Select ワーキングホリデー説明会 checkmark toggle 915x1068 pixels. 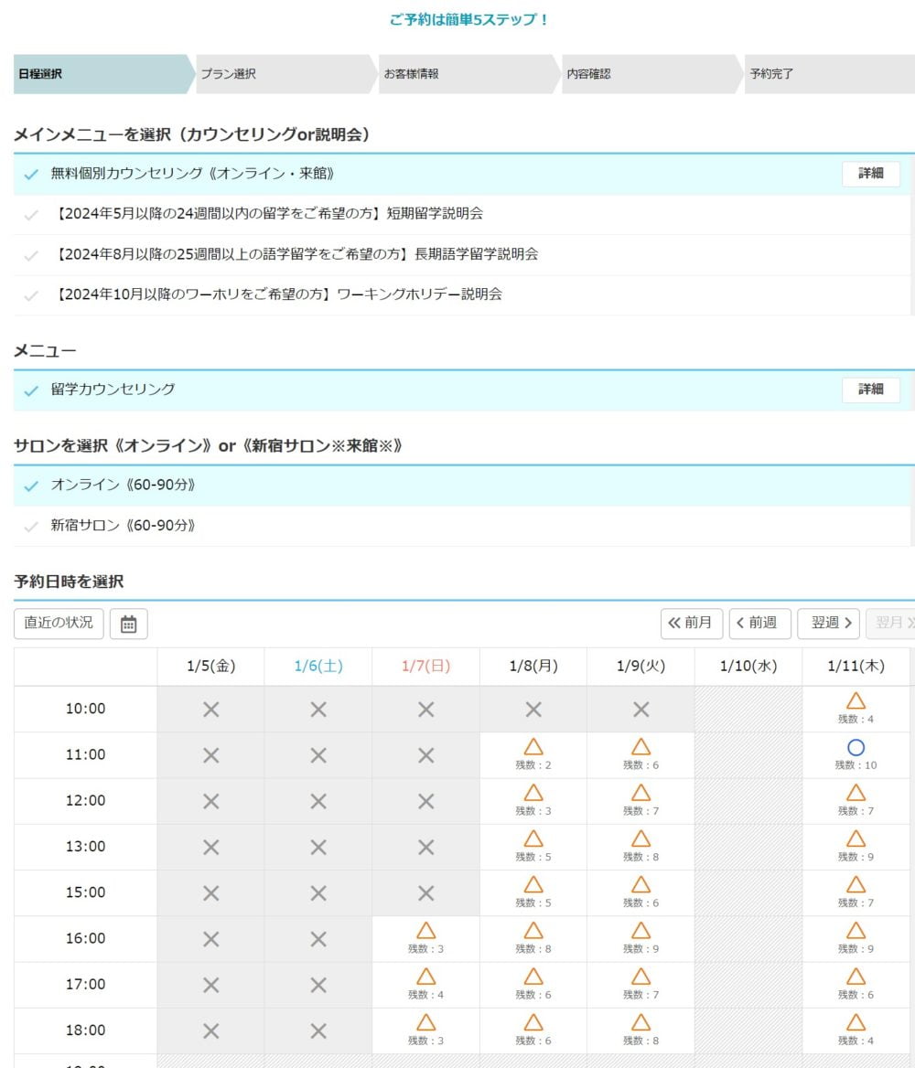click(x=30, y=294)
